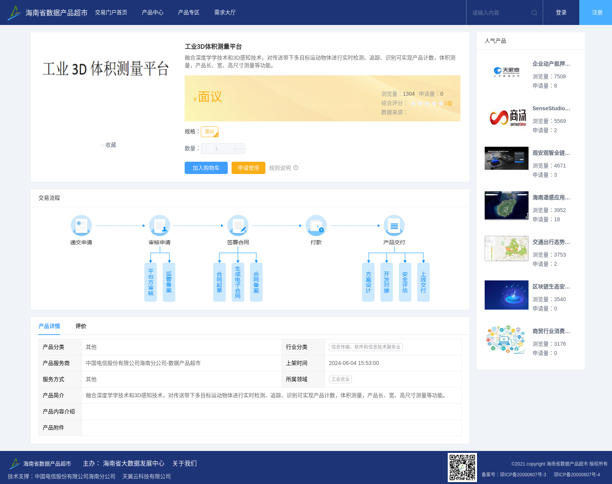Switch to the 评价 tab
The image size is (612, 484).
click(x=81, y=326)
